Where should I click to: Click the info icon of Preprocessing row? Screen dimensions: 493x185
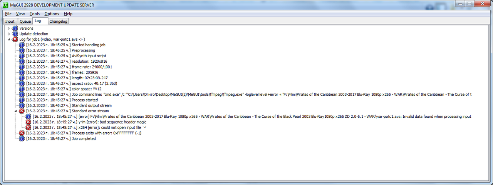tap(22, 50)
